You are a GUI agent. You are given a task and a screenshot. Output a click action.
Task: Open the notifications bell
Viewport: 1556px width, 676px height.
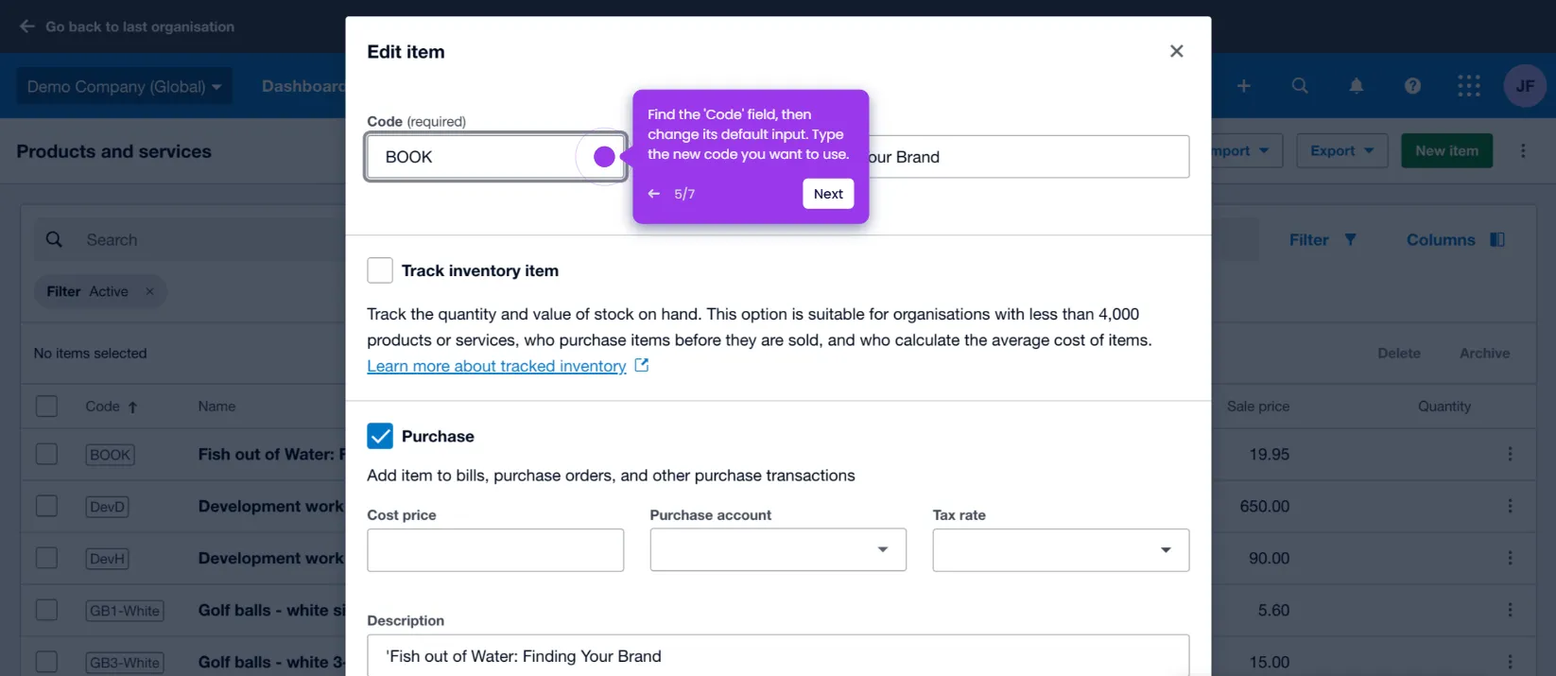[x=1357, y=86]
